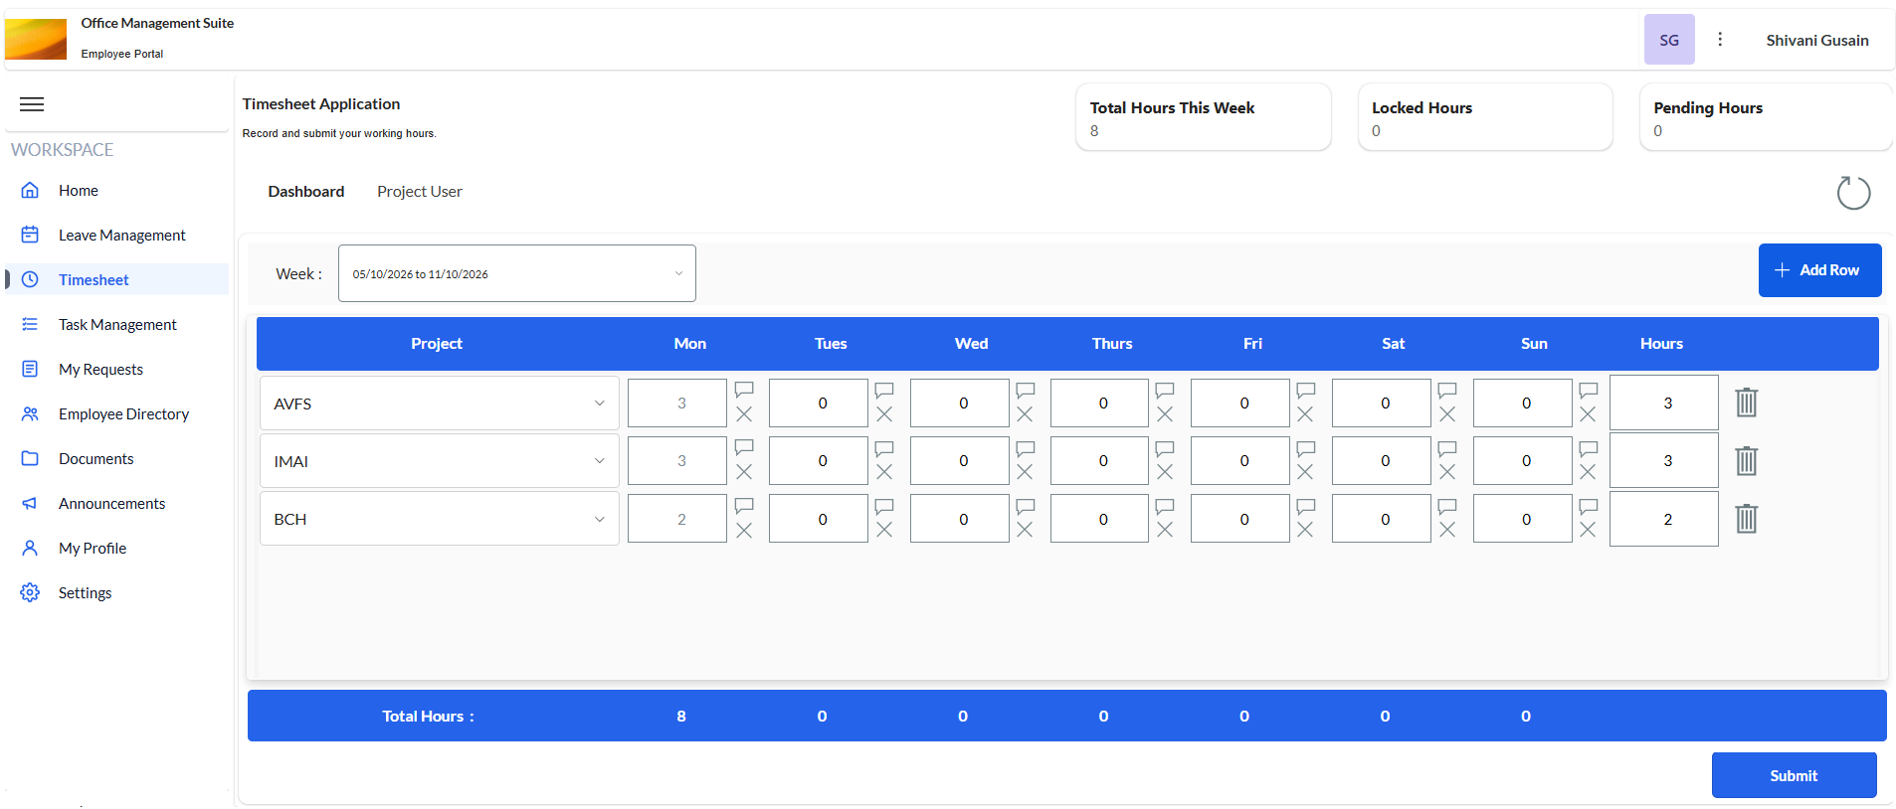1896x809 pixels.
Task: Add a comment to AVFS Sunday hours
Action: coord(1589,389)
